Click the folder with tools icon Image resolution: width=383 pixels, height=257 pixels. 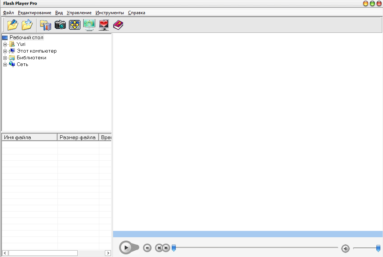pos(46,25)
